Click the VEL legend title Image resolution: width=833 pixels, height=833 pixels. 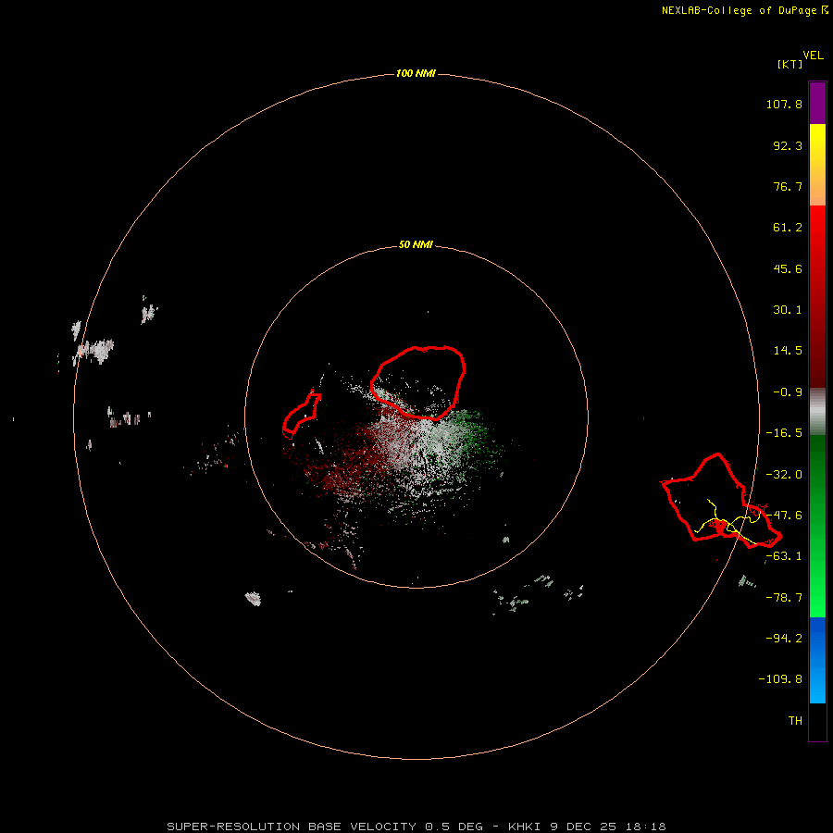coord(813,56)
